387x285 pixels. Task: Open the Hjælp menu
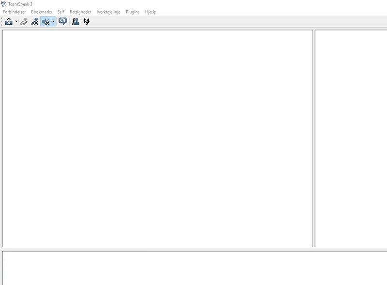click(x=150, y=12)
